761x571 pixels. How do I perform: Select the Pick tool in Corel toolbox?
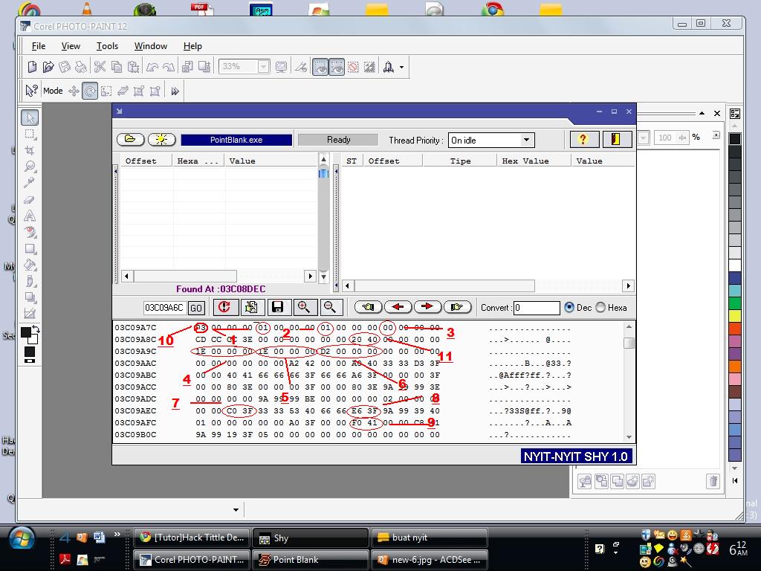[x=30, y=118]
